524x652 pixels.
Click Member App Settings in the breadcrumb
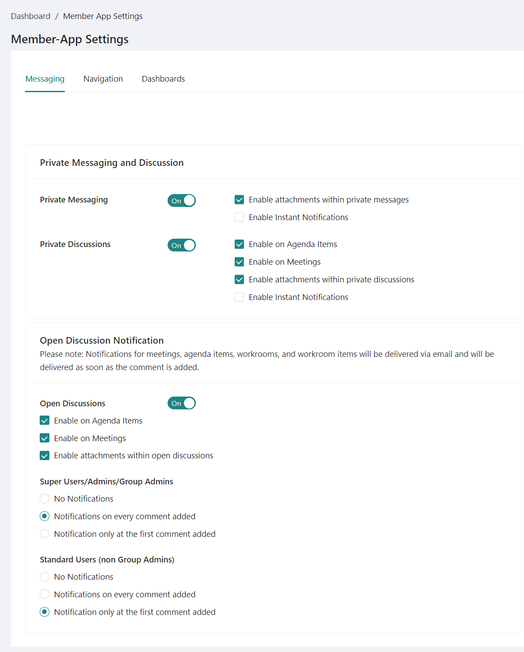pos(103,16)
